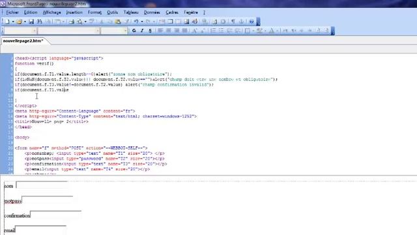
Task: Apply the font color (A)
Action: [x=272, y=31]
